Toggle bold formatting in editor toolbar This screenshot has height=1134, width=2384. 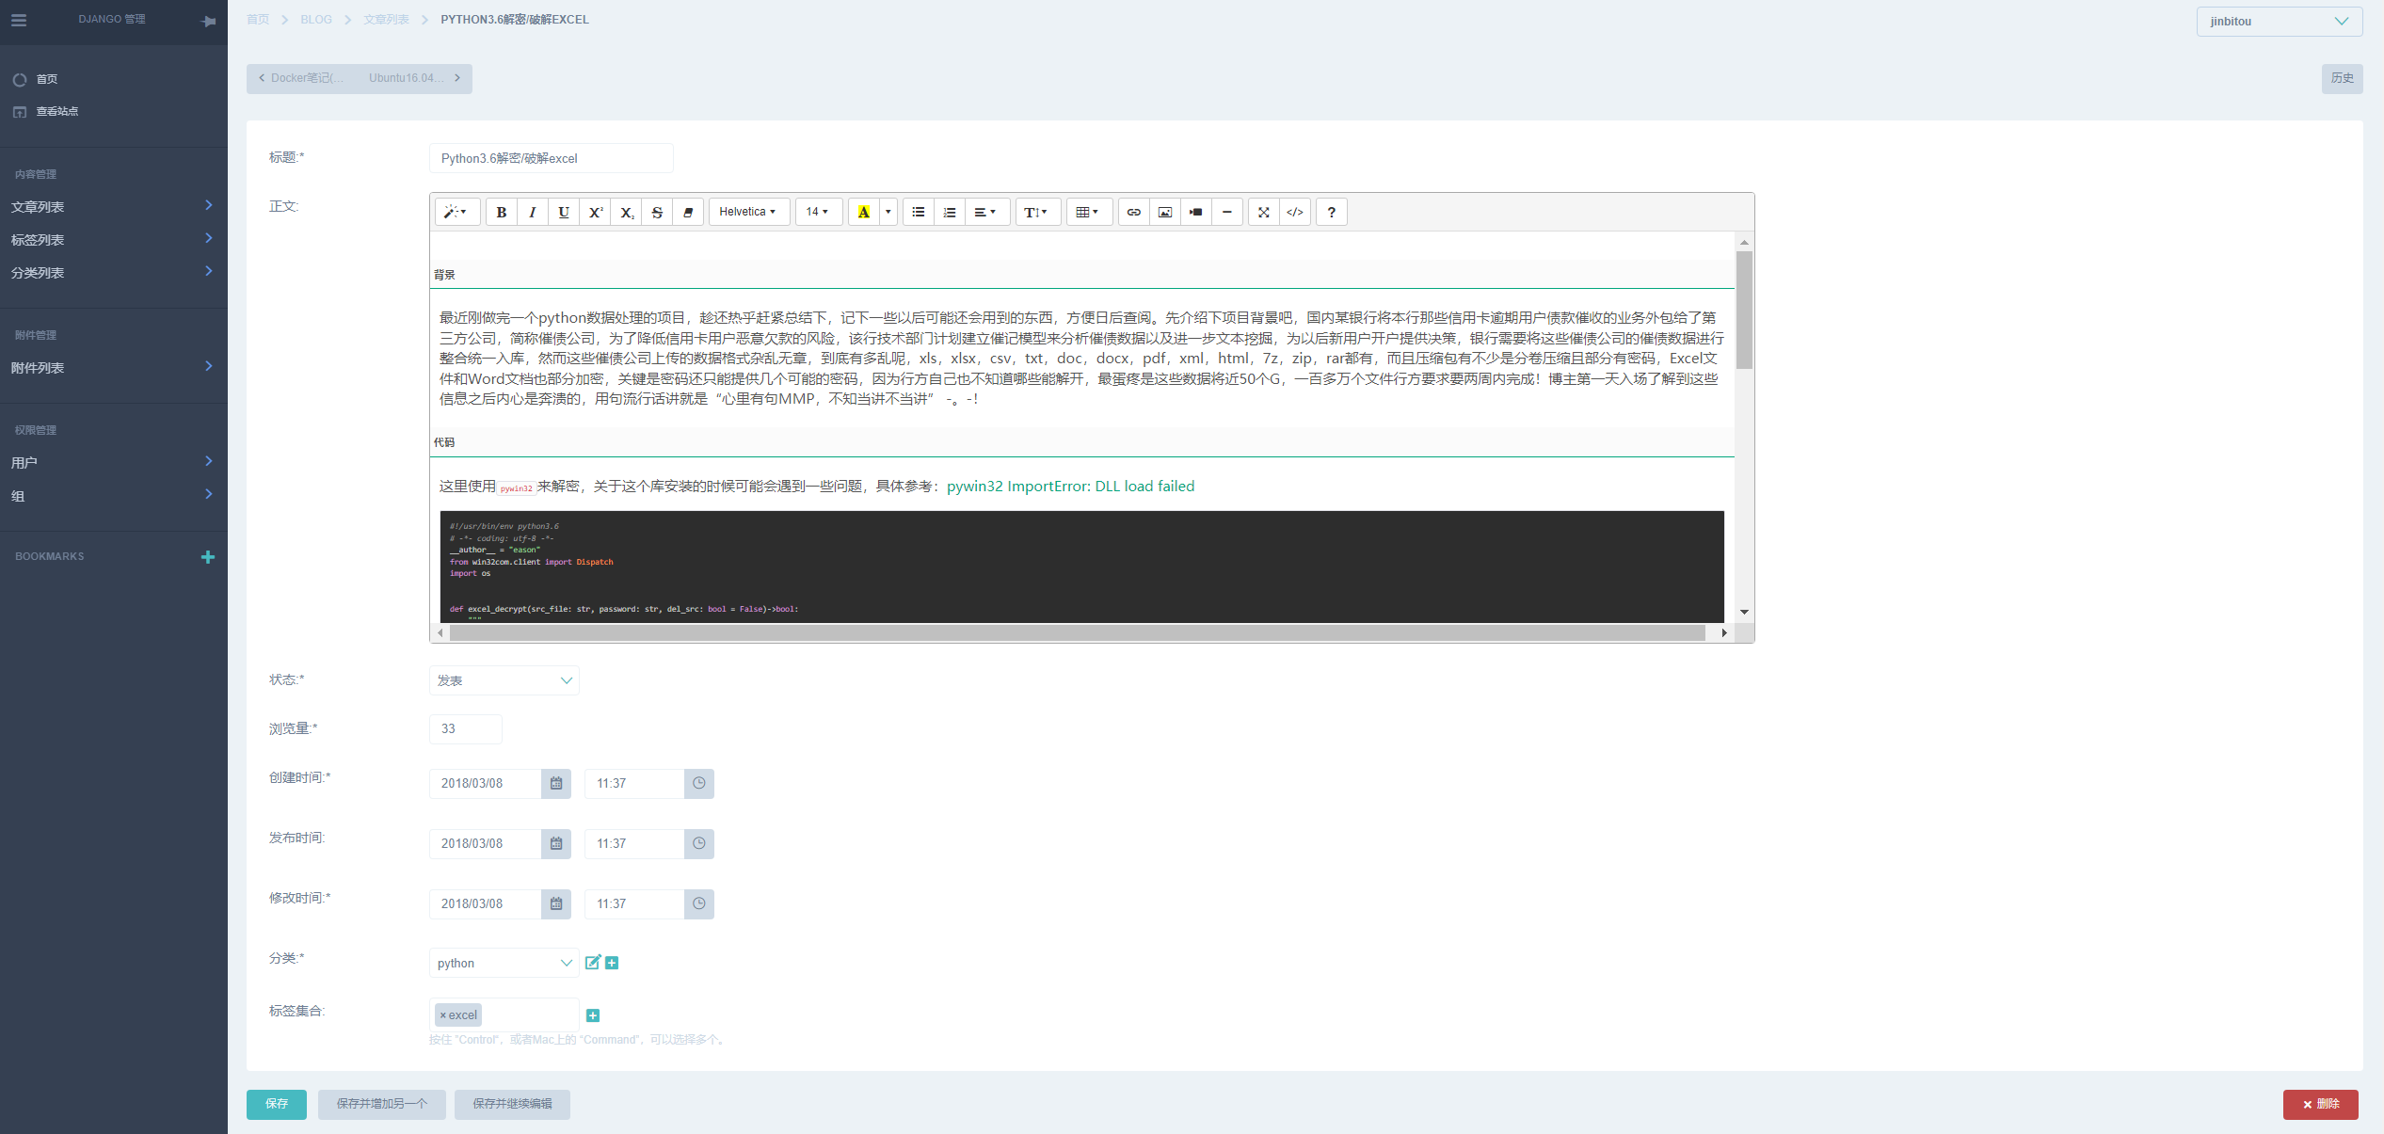pyautogui.click(x=502, y=213)
